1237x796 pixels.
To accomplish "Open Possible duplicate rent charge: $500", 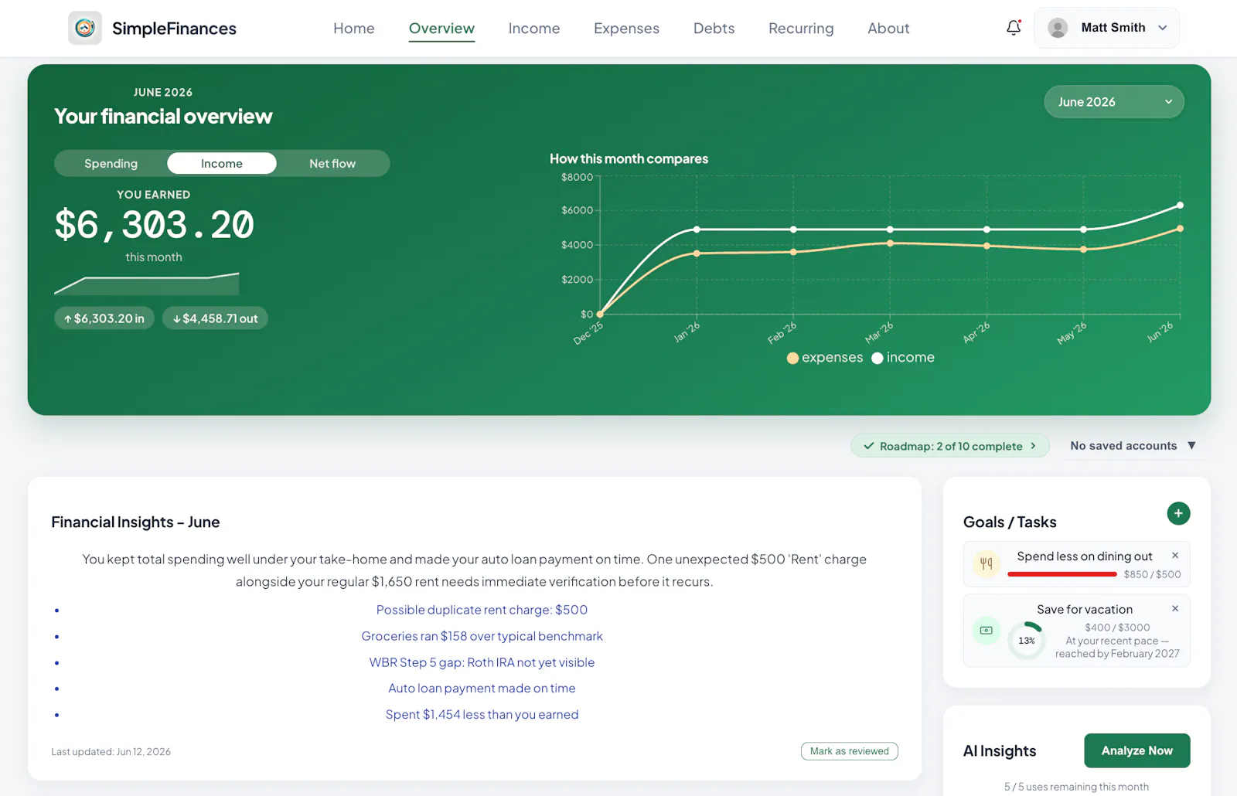I will click(482, 610).
